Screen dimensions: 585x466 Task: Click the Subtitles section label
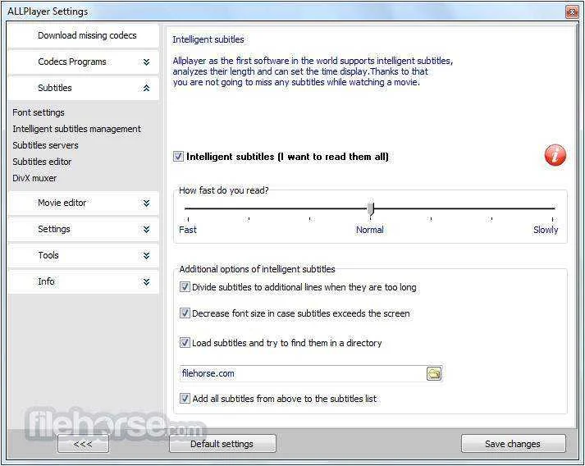coord(54,88)
